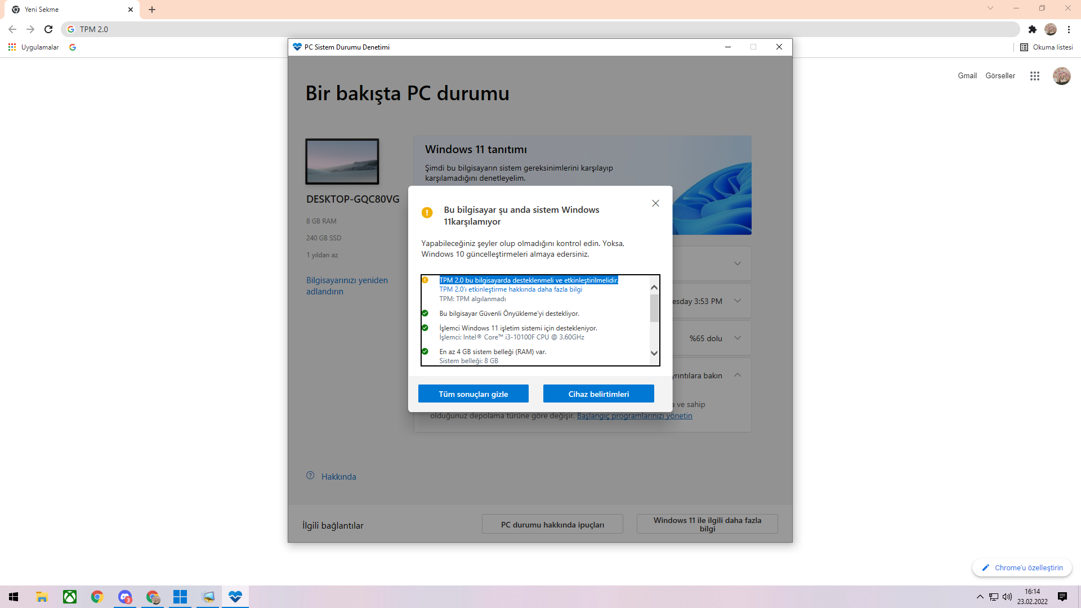Click the Discord taskbar icon with badge
The image size is (1081, 608).
click(125, 597)
